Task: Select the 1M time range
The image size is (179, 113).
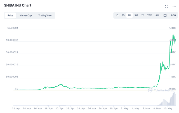Action: click(129, 15)
